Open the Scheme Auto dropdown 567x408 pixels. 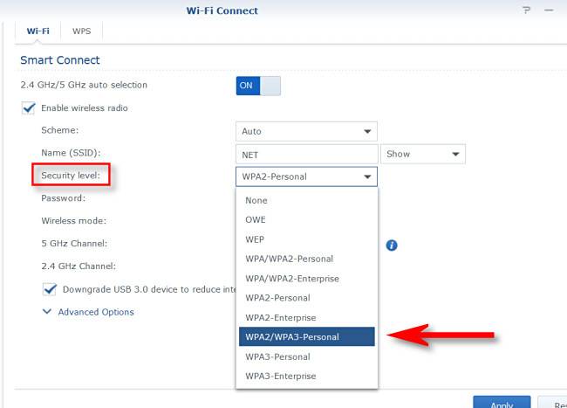click(306, 131)
